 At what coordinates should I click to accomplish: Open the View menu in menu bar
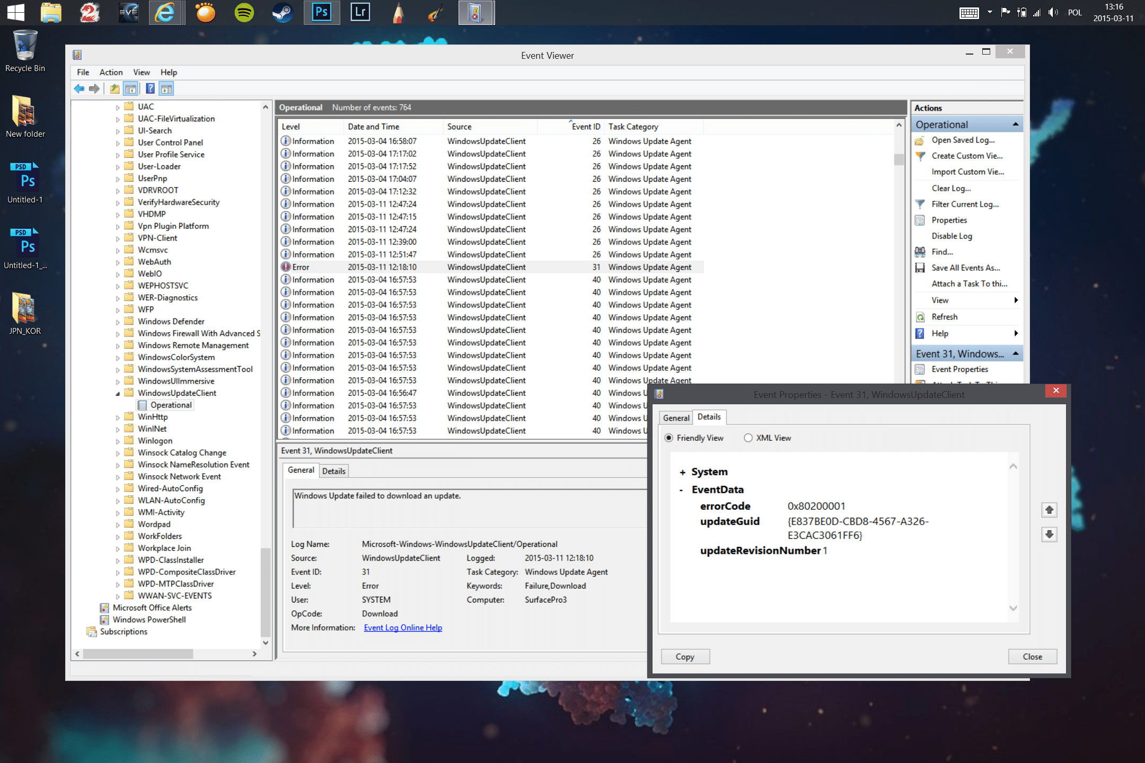pyautogui.click(x=141, y=72)
